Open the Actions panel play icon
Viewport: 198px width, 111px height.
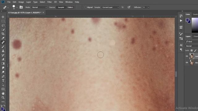click(181, 21)
